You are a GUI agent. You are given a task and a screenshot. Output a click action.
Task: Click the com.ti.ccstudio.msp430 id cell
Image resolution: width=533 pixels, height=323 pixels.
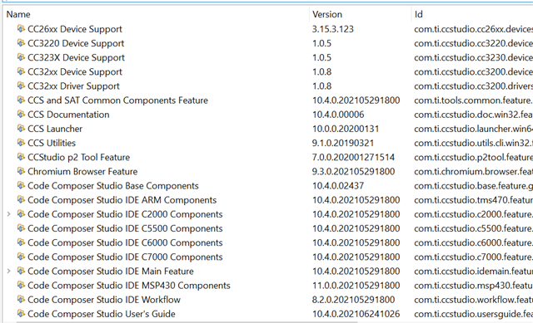(x=474, y=286)
